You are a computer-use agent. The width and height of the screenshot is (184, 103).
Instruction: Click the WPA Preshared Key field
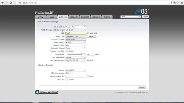tap(76, 76)
